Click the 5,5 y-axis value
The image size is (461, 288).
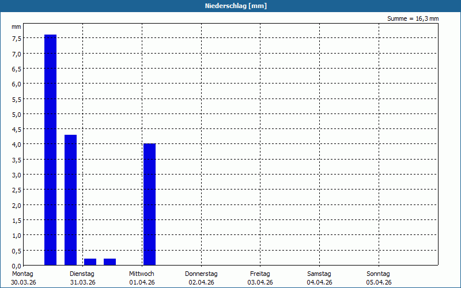(17, 99)
